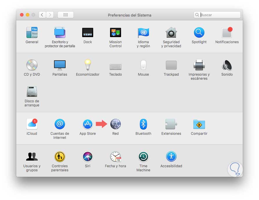Click the Buscar search field
Image resolution: width=259 pixels, height=200 pixels.
click(217, 15)
